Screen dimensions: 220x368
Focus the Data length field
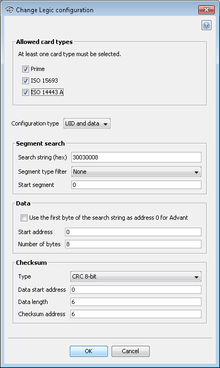tap(136, 302)
